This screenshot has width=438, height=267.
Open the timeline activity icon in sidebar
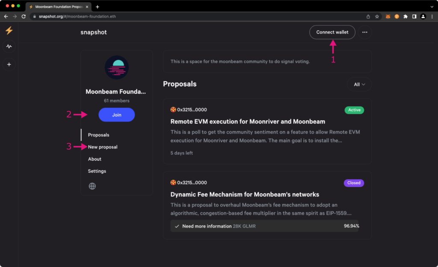pyautogui.click(x=9, y=46)
